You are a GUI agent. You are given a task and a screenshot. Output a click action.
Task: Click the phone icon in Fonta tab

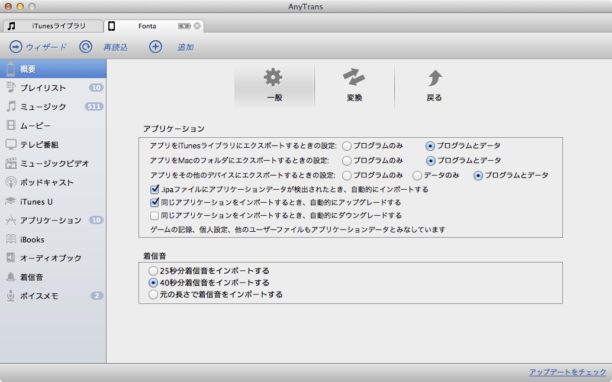(112, 26)
